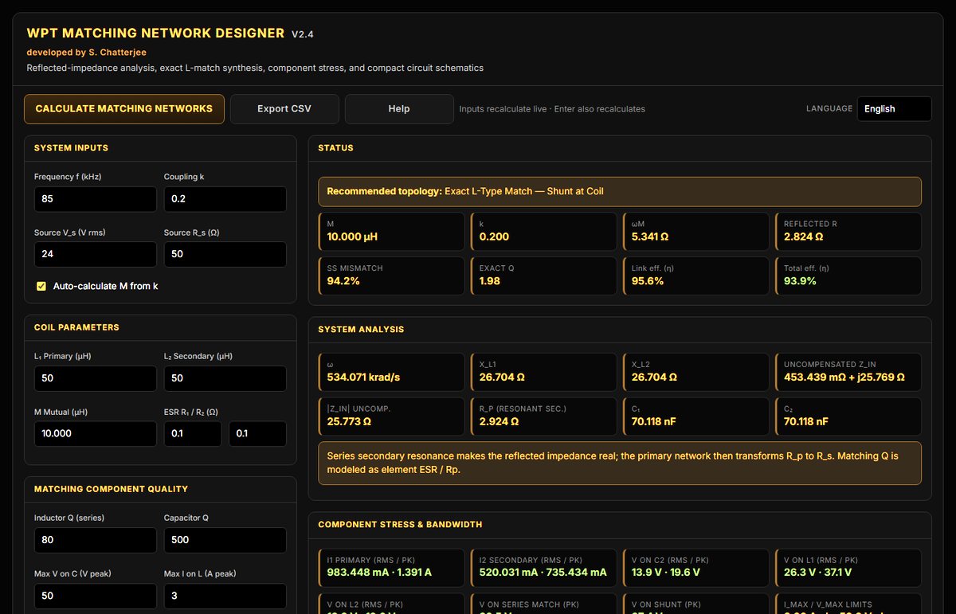Click the Reflected R value card

pyautogui.click(x=848, y=231)
